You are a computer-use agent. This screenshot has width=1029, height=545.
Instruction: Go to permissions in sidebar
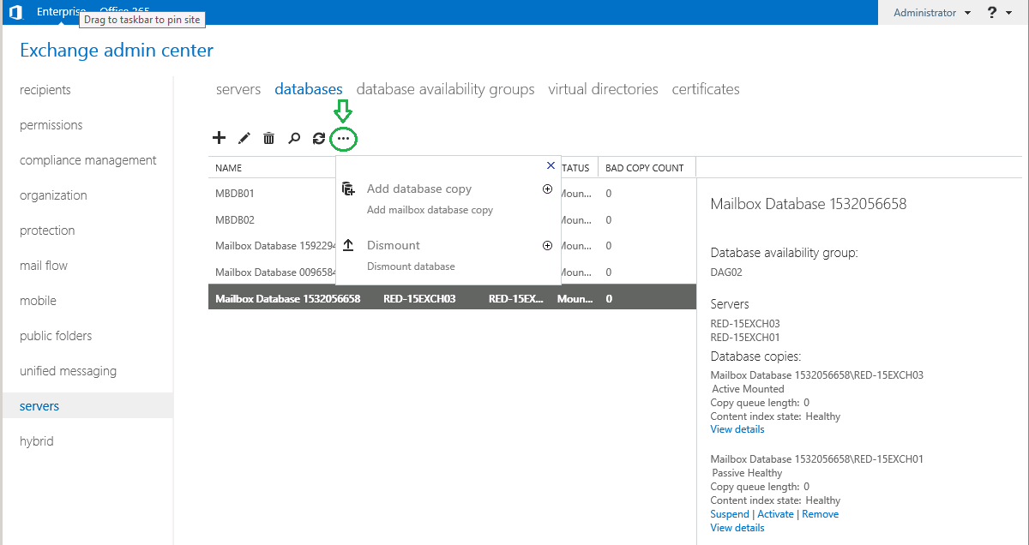(x=51, y=125)
